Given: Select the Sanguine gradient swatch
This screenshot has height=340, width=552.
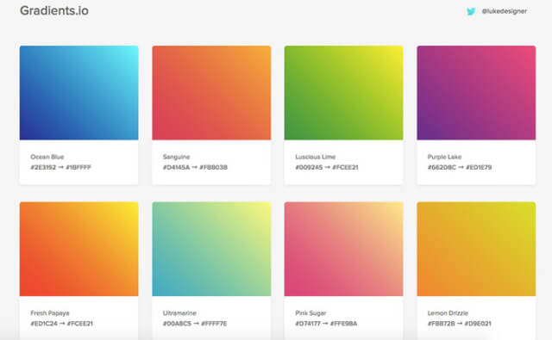Looking at the screenshot, I should click(211, 93).
